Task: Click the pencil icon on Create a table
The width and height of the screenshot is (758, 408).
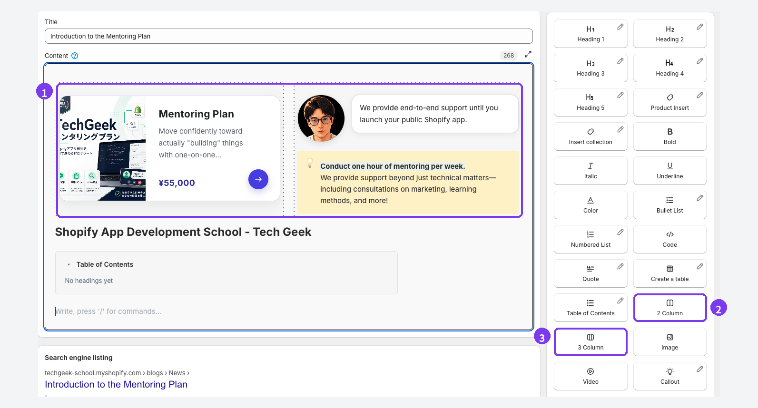Action: (700, 267)
